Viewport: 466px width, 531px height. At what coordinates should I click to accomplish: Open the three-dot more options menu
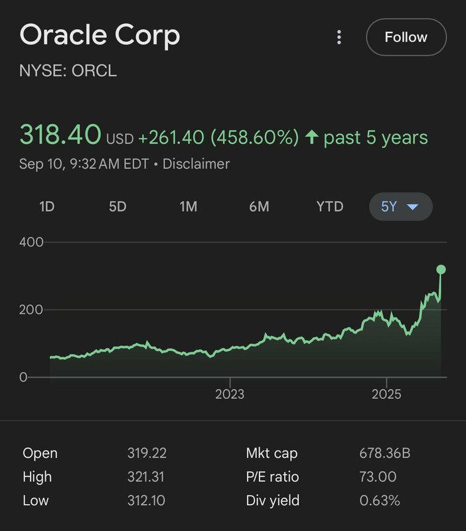[x=339, y=37]
